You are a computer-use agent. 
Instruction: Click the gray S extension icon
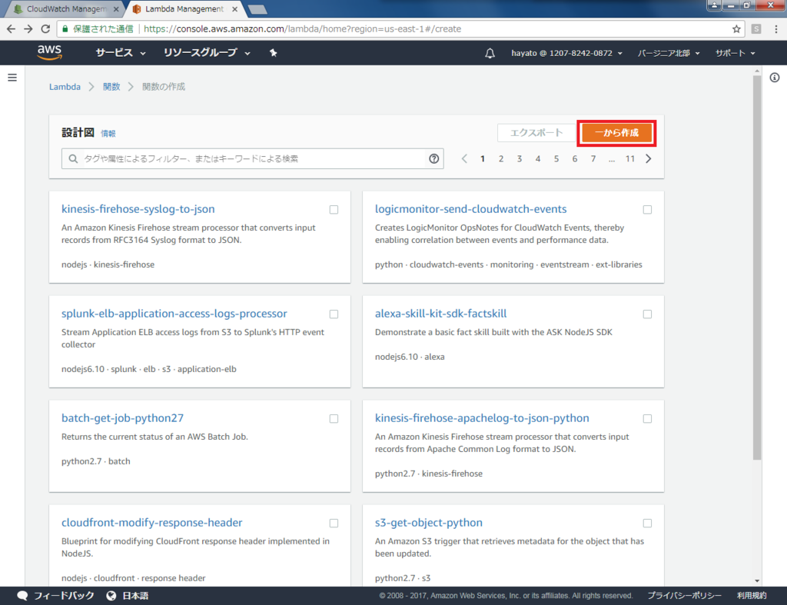point(756,29)
